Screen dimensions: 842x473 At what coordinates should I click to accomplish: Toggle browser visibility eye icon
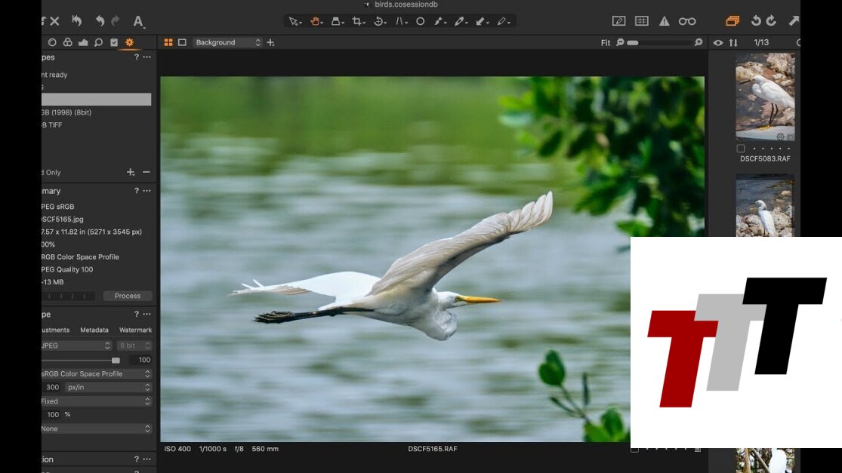pos(718,43)
